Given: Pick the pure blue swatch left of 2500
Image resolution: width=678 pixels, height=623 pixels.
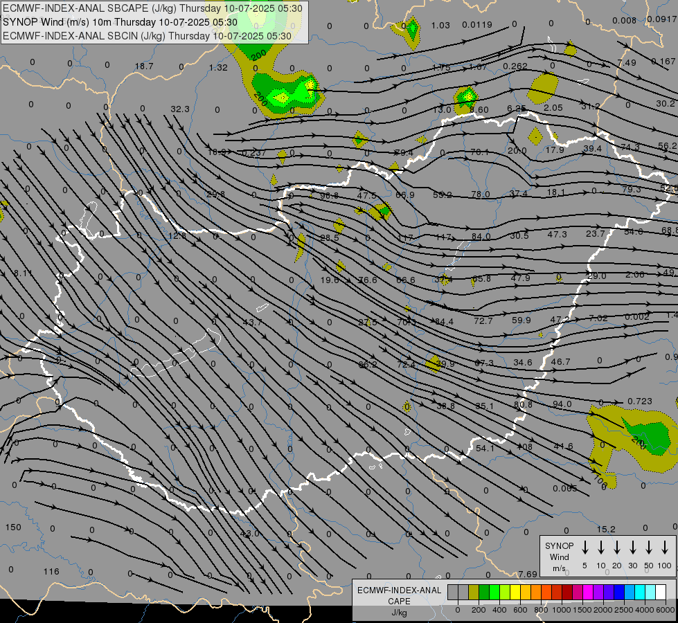Looking at the screenshot, I should click(618, 593).
